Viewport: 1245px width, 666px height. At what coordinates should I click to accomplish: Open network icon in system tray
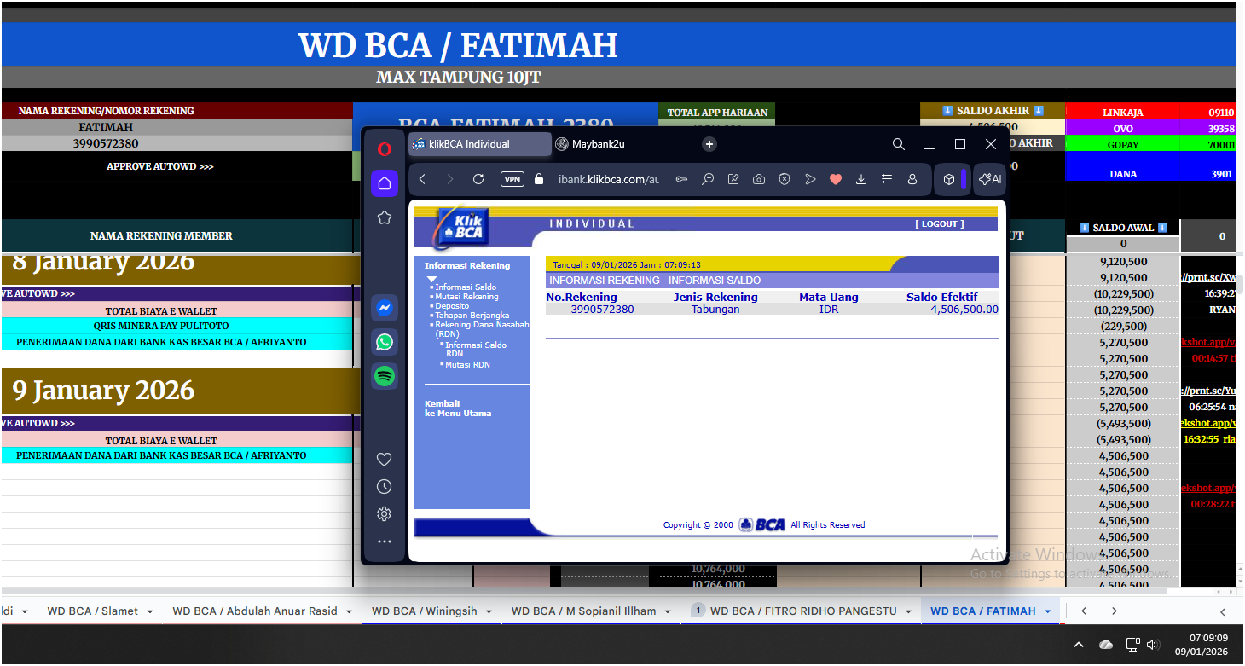1132,645
